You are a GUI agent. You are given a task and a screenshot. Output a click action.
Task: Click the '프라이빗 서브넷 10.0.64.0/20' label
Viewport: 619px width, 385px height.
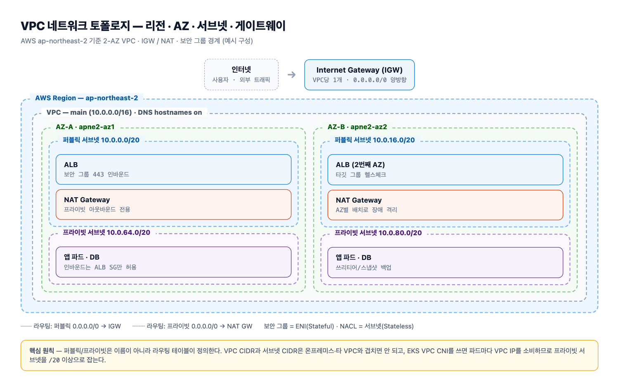pyautogui.click(x=106, y=232)
